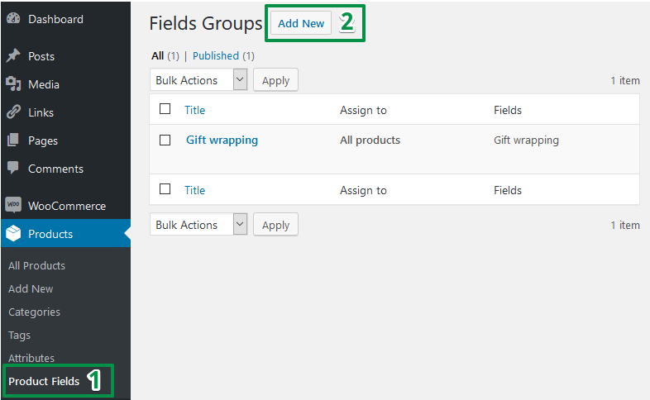Click the top Apply button
This screenshot has width=650, height=400.
(275, 80)
